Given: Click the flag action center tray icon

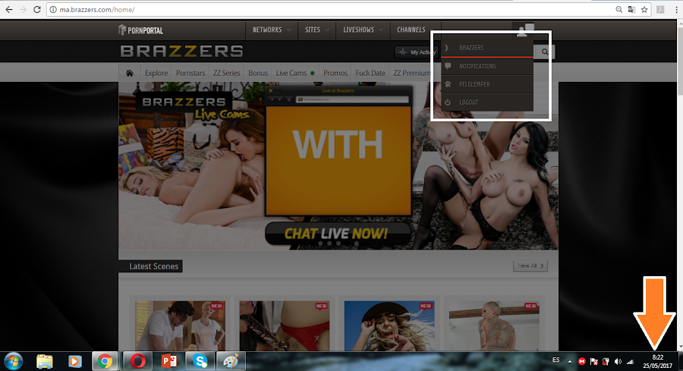Looking at the screenshot, I should click(x=593, y=361).
